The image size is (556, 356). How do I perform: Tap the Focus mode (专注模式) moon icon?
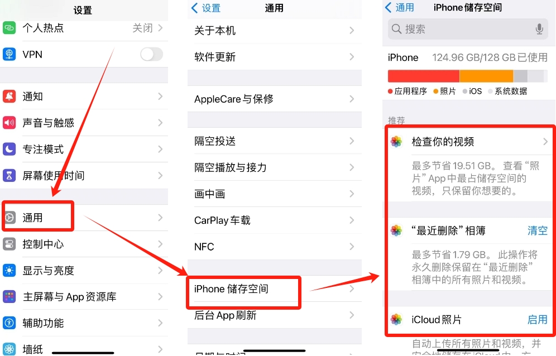9,149
